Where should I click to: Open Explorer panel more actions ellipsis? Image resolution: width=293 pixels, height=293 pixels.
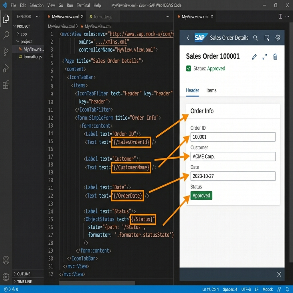click(38, 16)
